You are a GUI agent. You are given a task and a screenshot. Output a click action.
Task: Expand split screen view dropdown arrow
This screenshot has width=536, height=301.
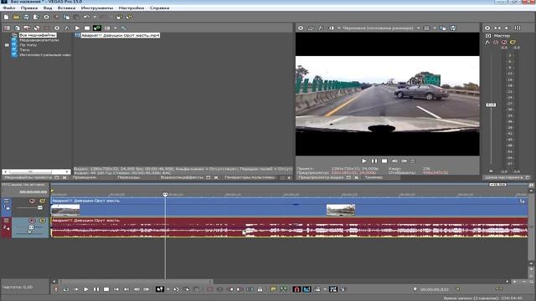[x=338, y=28]
